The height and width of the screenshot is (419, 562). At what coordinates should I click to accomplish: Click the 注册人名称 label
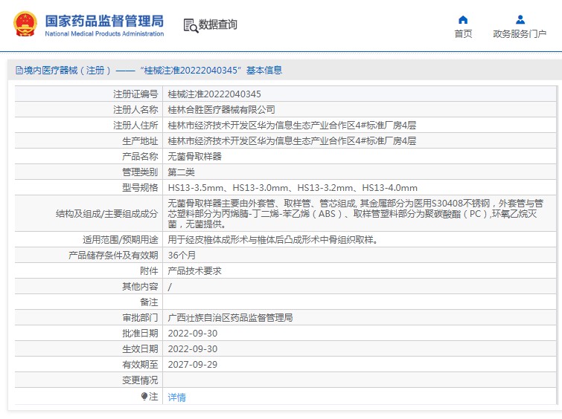135,109
